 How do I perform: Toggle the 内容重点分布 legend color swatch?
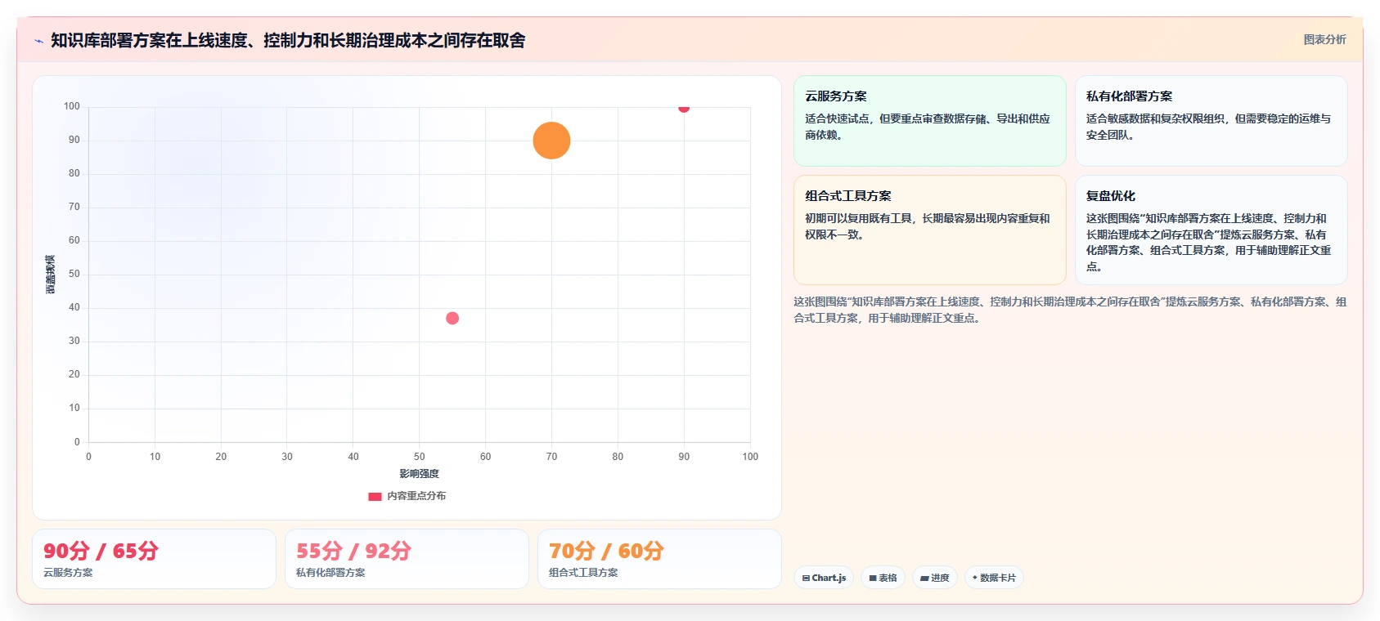375,496
